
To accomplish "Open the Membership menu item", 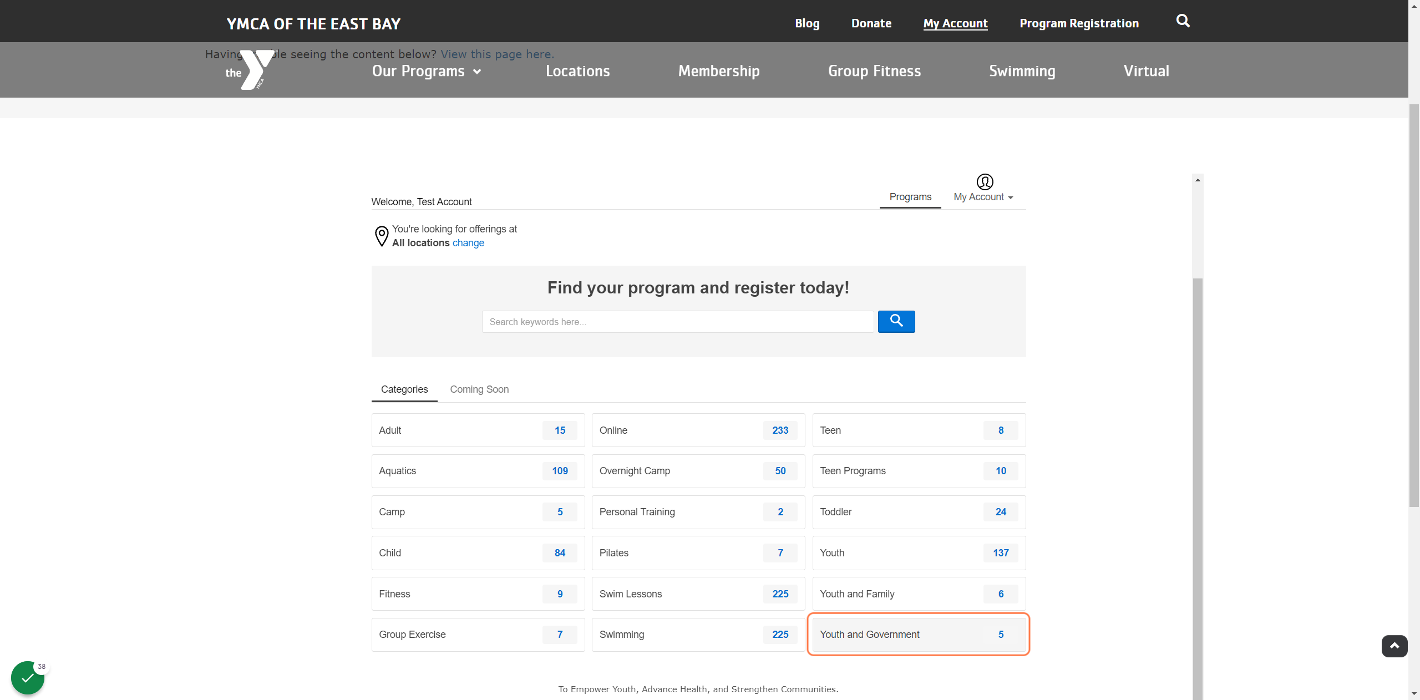I will pyautogui.click(x=719, y=71).
